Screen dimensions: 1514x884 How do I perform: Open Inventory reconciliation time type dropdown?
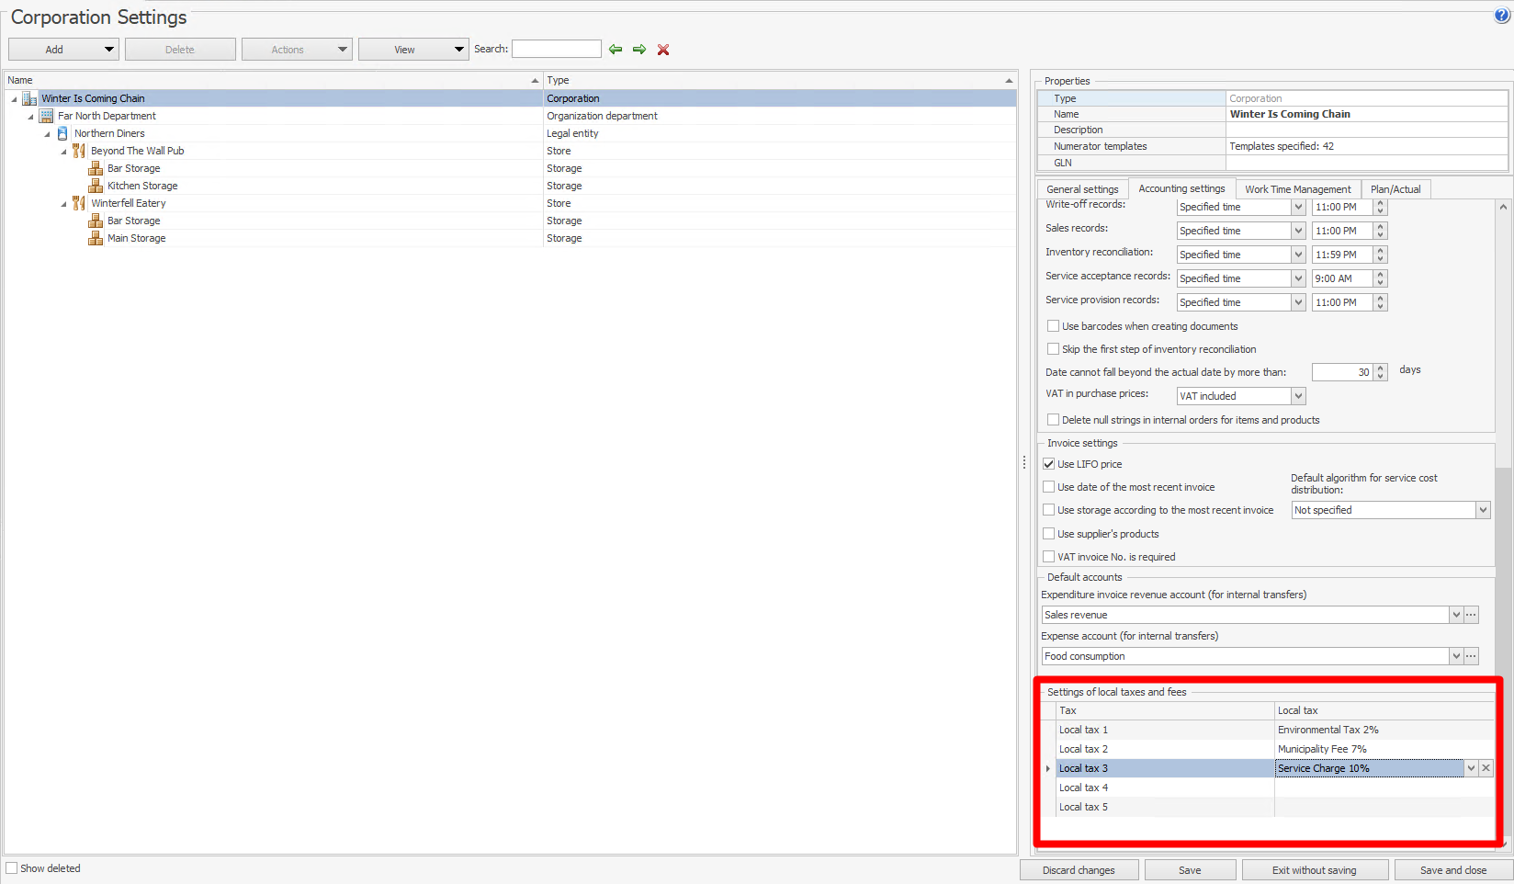tap(1298, 255)
